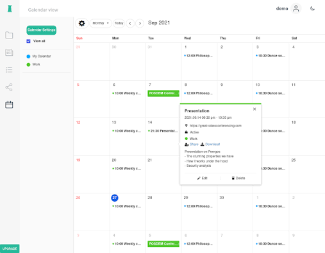This screenshot has height=253, width=325.
Task: Click the Calendar Settings button
Action: [42, 30]
